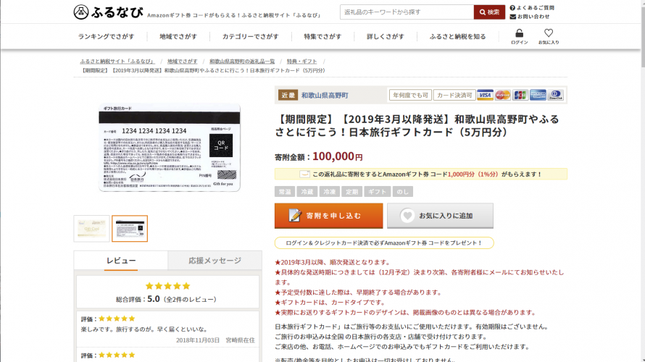The height and width of the screenshot is (362, 645).
Task: Click the MasterCard icon
Action: coord(503,95)
